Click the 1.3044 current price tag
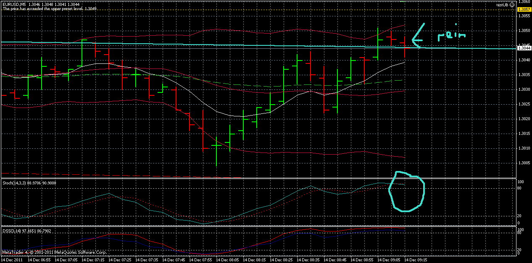532x263 pixels. pos(523,48)
